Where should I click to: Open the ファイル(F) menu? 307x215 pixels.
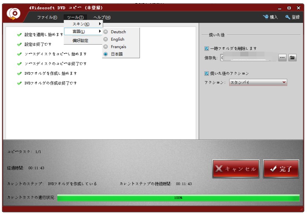pos(47,17)
